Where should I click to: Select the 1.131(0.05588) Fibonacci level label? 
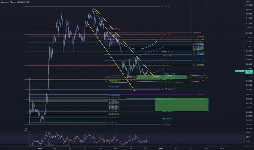point(114,98)
